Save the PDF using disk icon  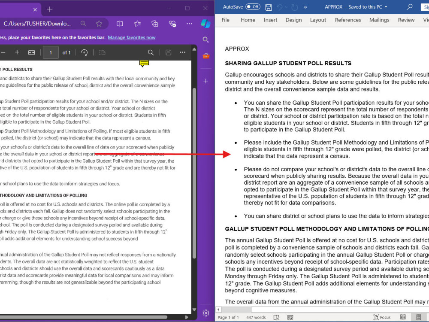168,52
